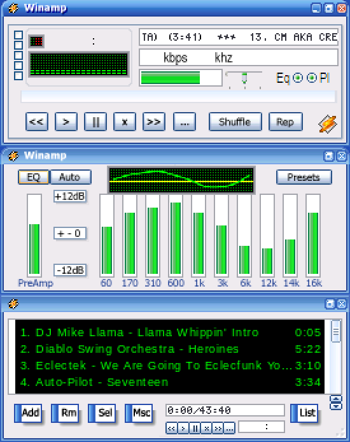Click the red-dotted visualizer mode indicator
This screenshot has width=350, height=442.
(x=37, y=41)
